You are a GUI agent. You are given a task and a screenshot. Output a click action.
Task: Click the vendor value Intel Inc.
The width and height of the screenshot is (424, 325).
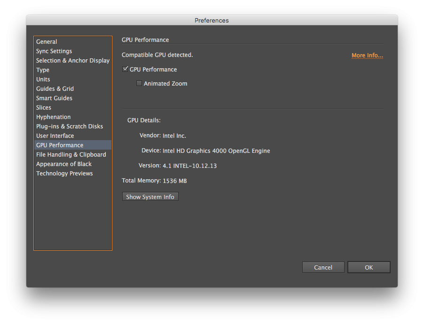pos(174,135)
